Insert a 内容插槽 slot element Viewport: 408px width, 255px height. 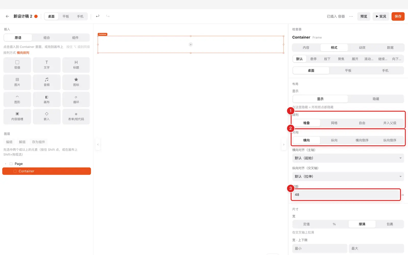click(x=17, y=117)
